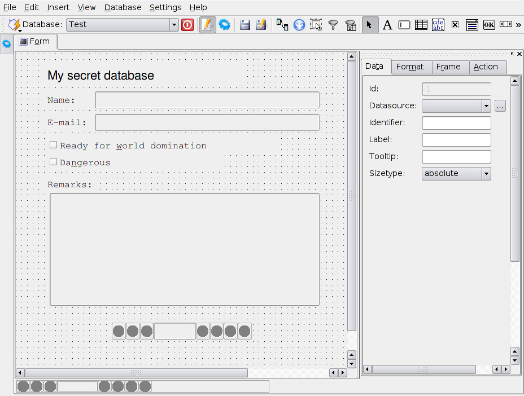Image resolution: width=524 pixels, height=396 pixels.
Task: Expand the Datasource combo box
Action: 486,106
